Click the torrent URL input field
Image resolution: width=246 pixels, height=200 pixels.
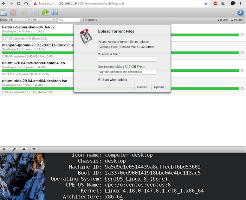pos(127,59)
